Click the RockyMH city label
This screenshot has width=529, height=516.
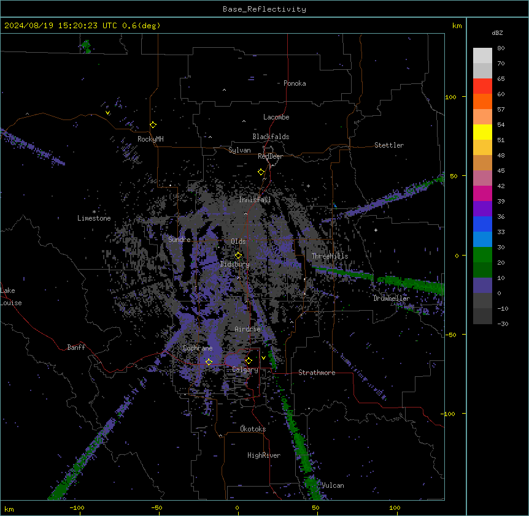pos(150,139)
